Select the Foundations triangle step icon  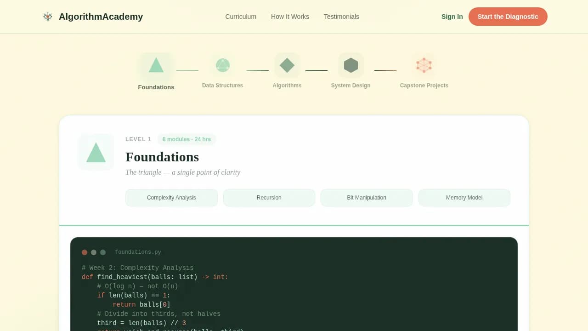tap(156, 65)
